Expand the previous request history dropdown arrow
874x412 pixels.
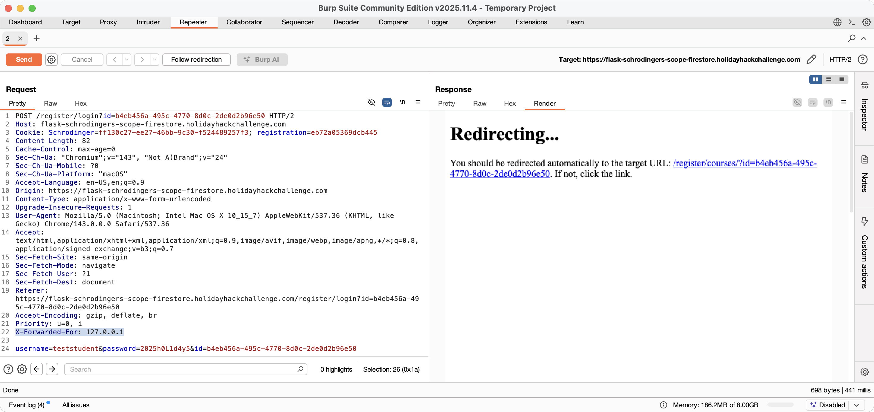tap(127, 60)
